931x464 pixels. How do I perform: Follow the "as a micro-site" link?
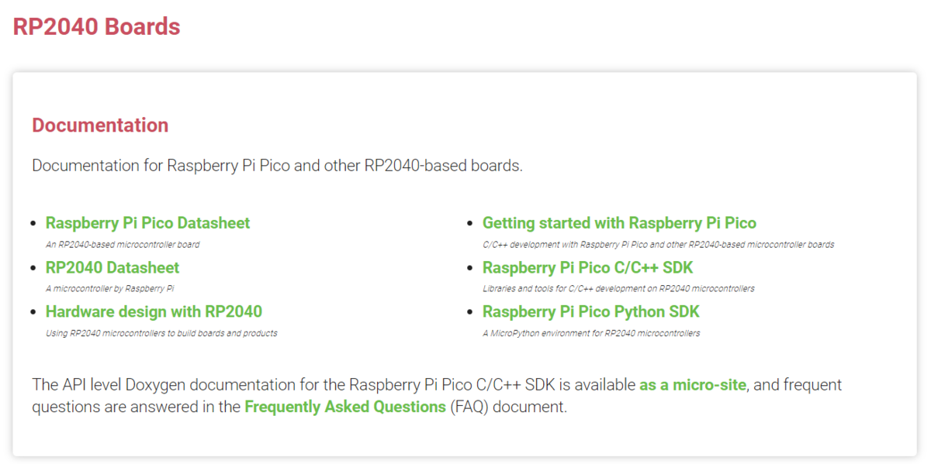692,385
